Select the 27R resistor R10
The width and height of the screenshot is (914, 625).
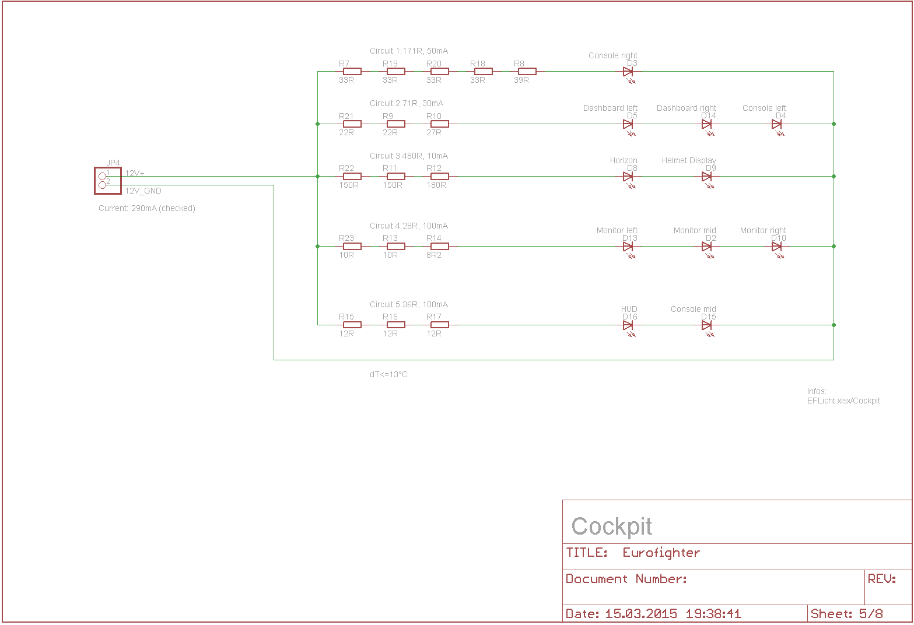pyautogui.click(x=439, y=124)
